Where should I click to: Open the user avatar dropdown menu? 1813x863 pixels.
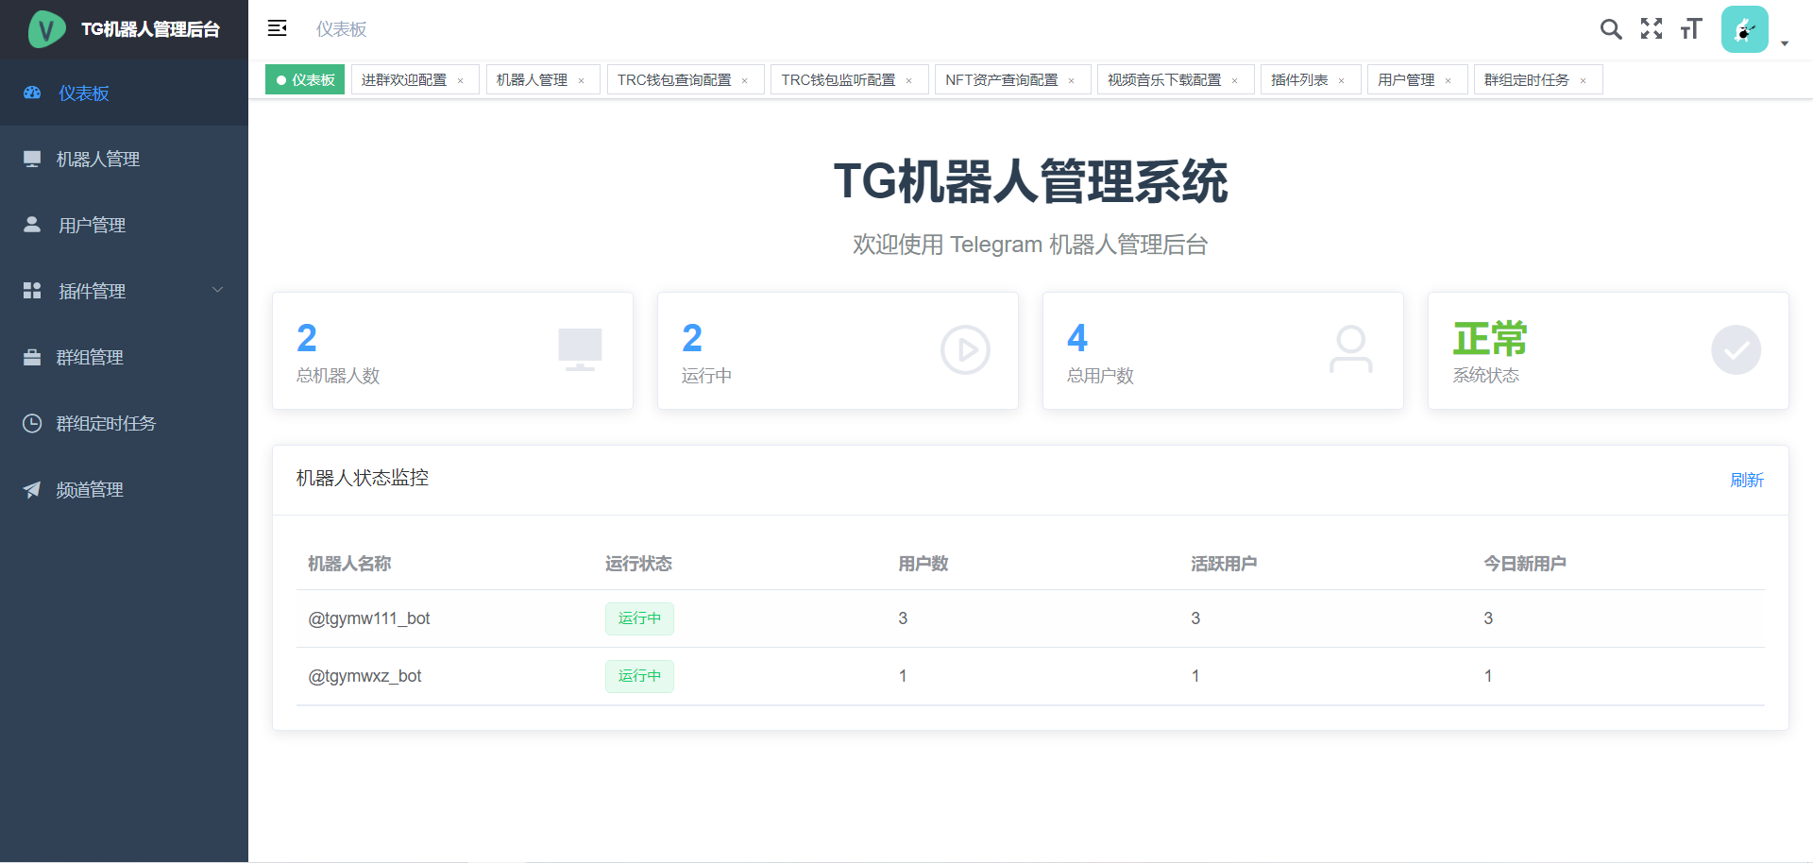(x=1745, y=28)
